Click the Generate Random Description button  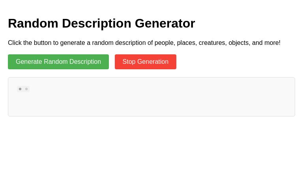(x=58, y=62)
